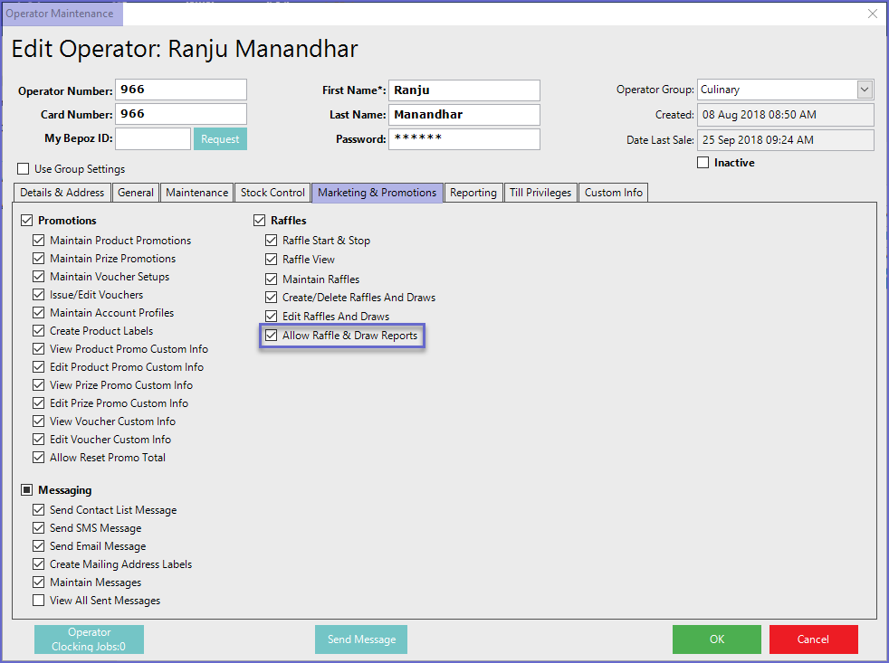Uncheck Allow Raffle & Draw Reports
The width and height of the screenshot is (889, 663).
[x=272, y=336]
